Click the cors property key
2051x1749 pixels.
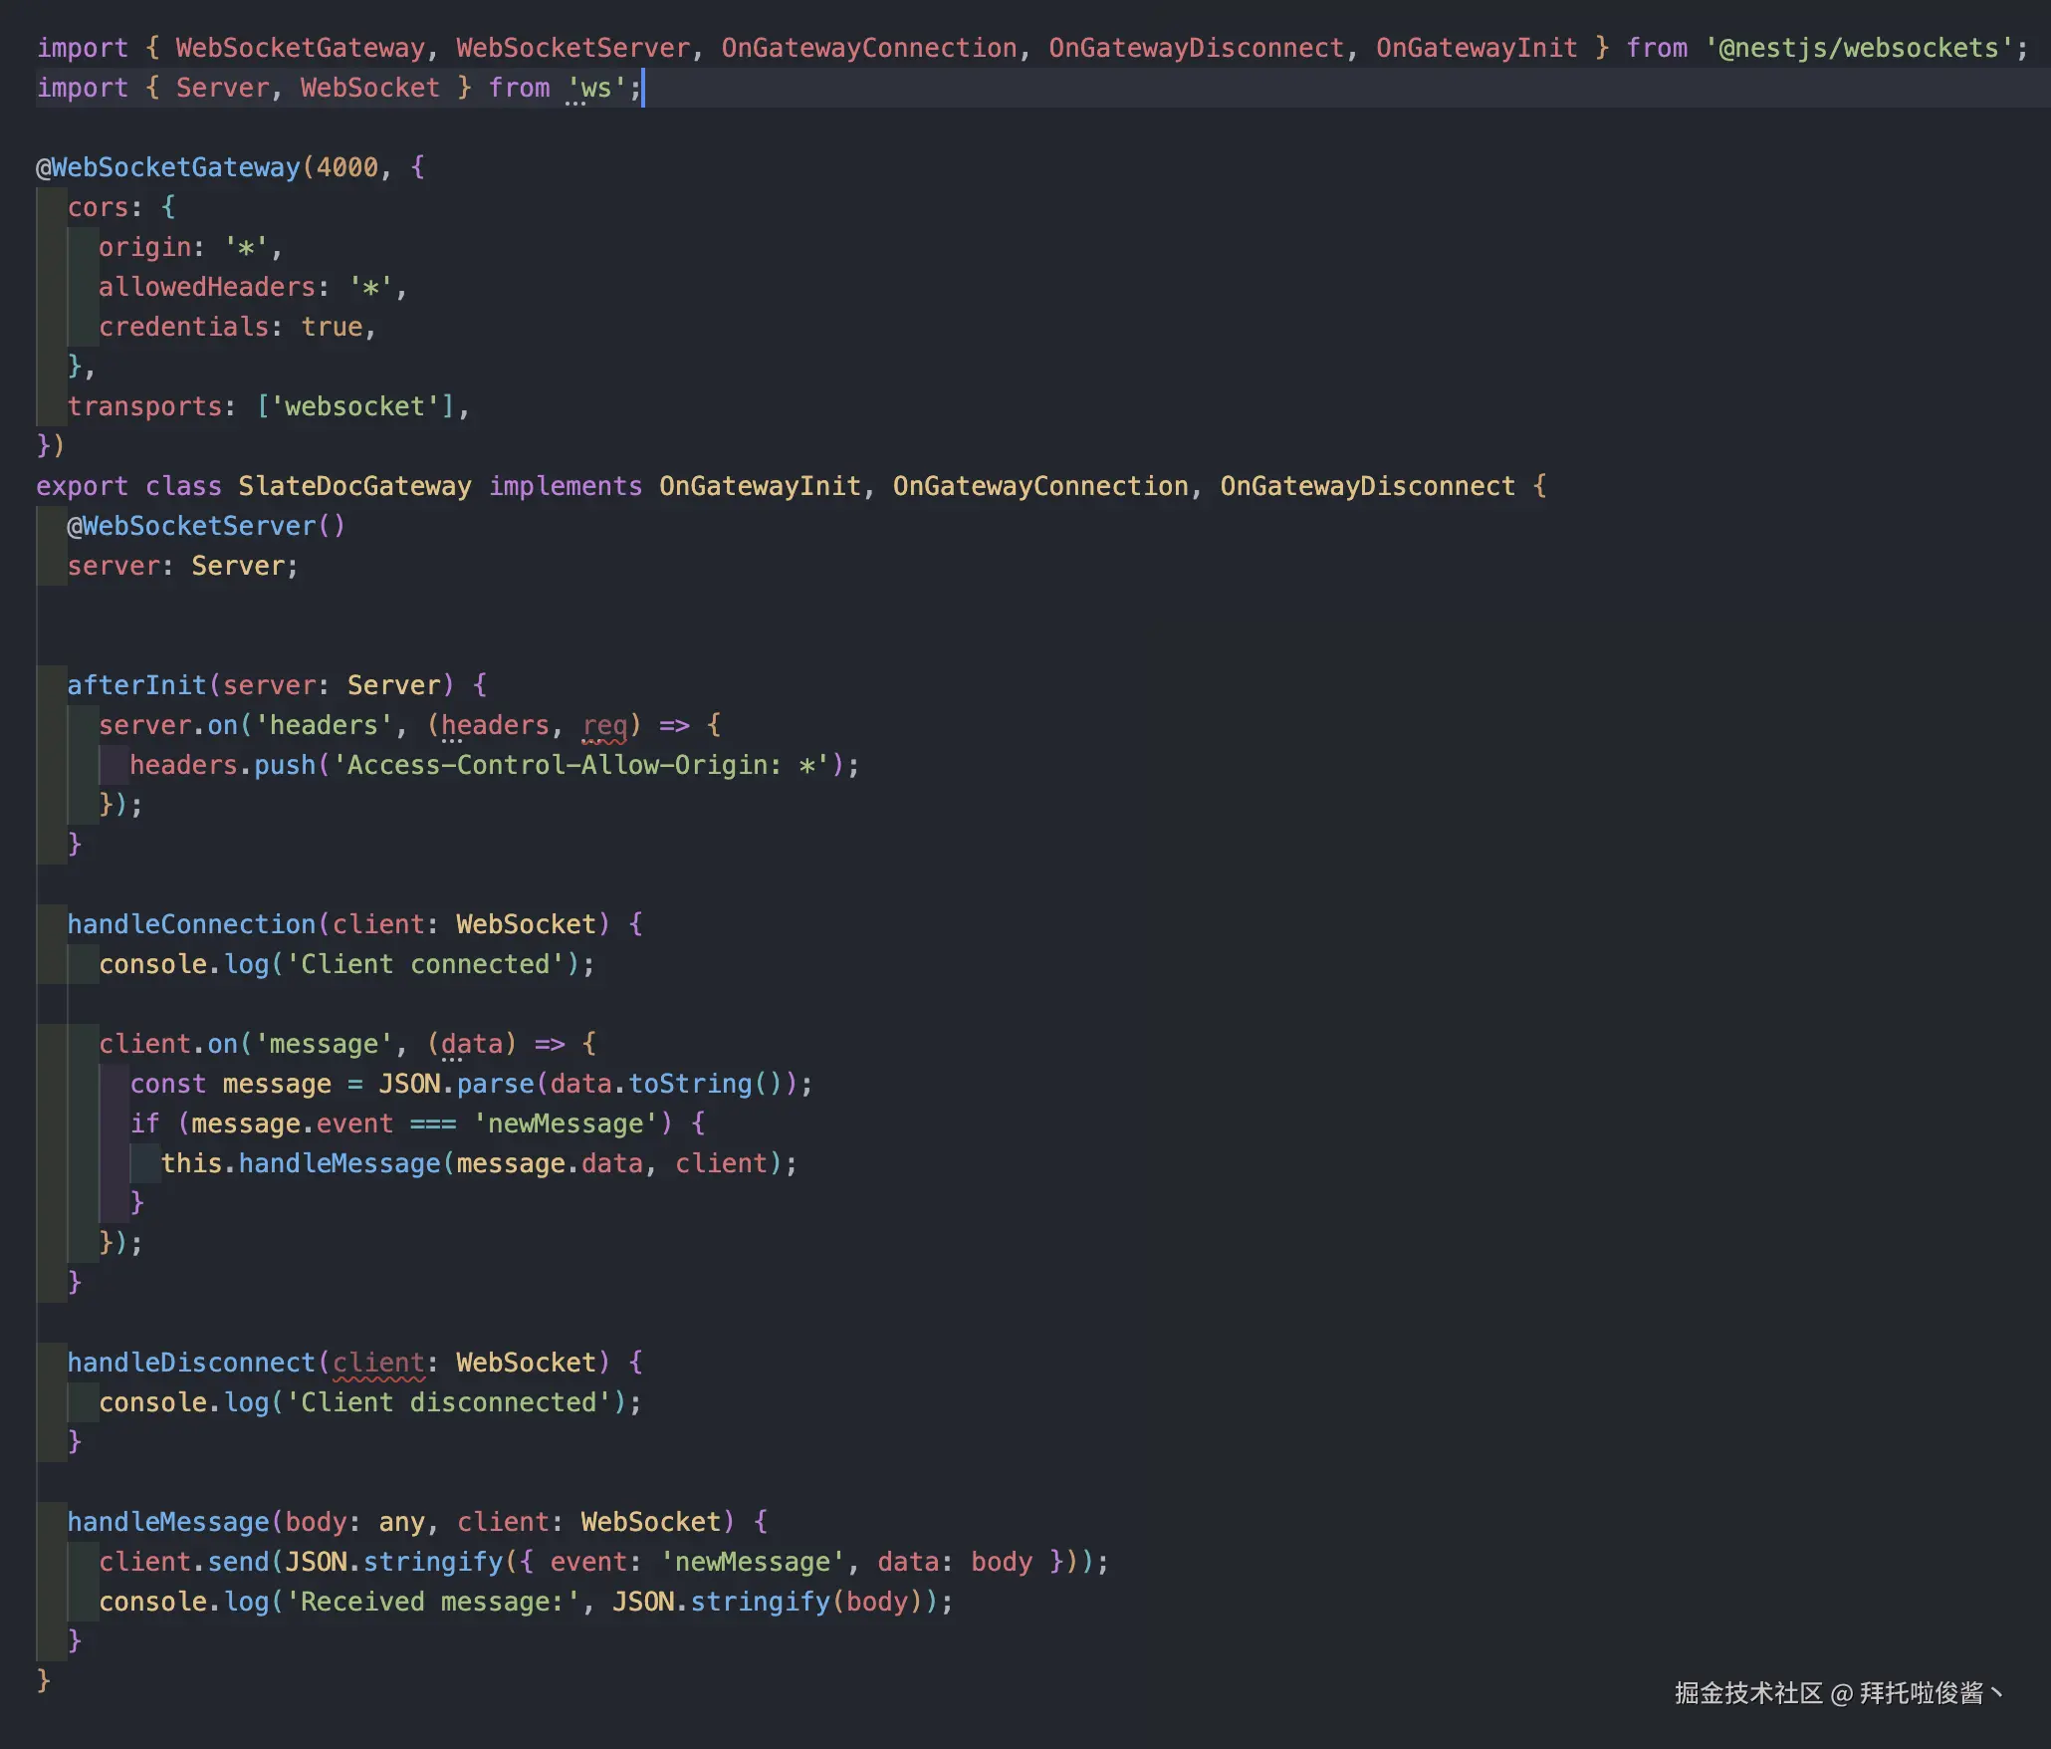click(x=98, y=207)
